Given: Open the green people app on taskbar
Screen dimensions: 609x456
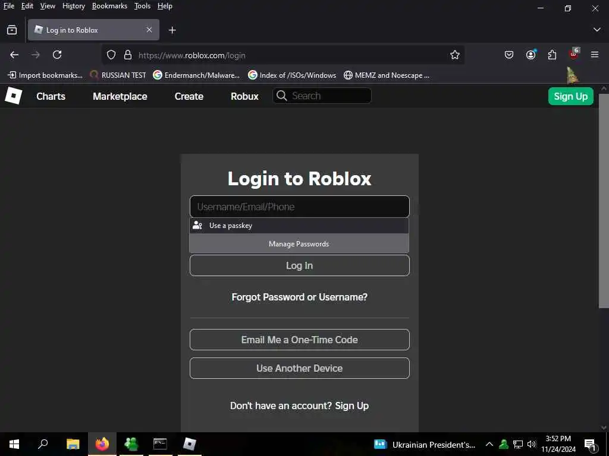Looking at the screenshot, I should coord(131,444).
